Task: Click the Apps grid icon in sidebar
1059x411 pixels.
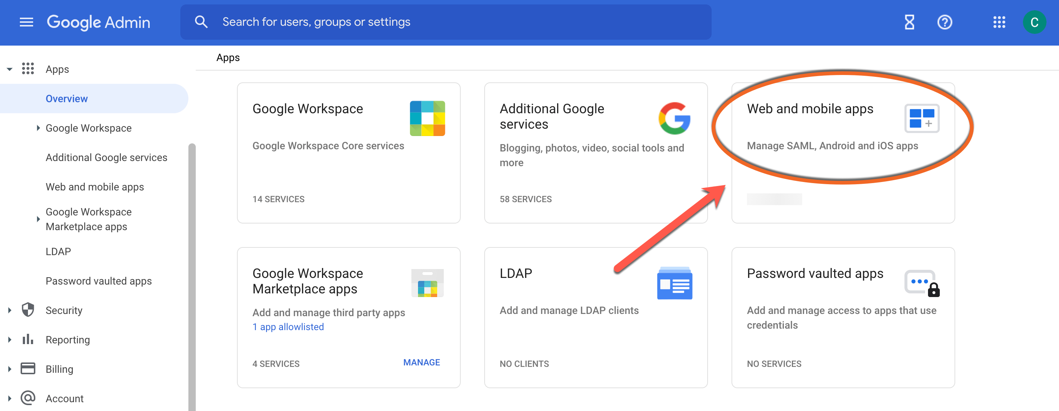Action: tap(28, 69)
